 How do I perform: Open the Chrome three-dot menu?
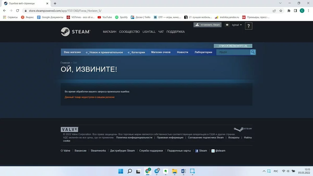pyautogui.click(x=309, y=11)
